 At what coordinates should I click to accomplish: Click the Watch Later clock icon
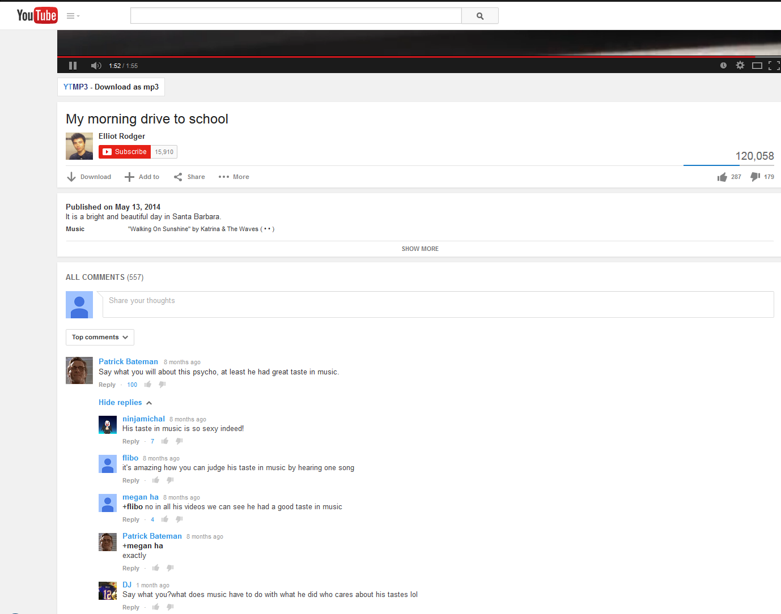coord(723,66)
